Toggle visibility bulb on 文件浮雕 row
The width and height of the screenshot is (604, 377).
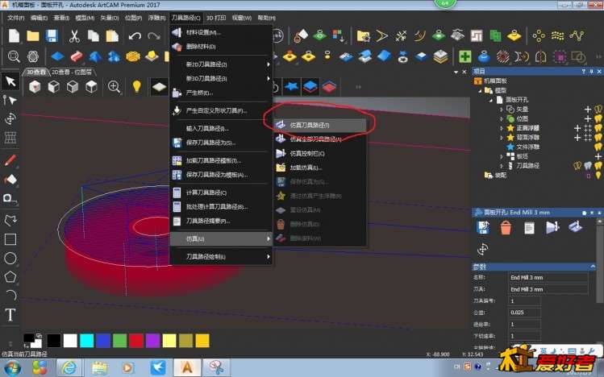point(598,147)
